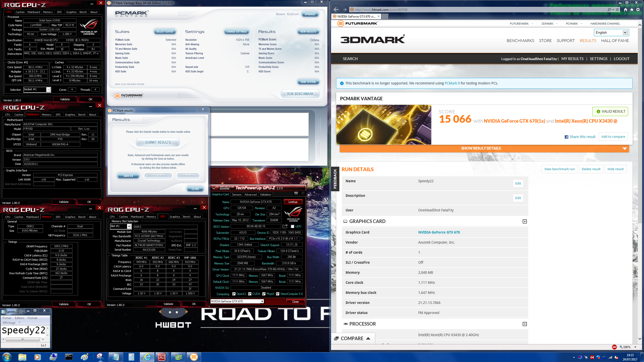Click the address bar search magnifier icon
The image size is (644, 362).
[609, 10]
